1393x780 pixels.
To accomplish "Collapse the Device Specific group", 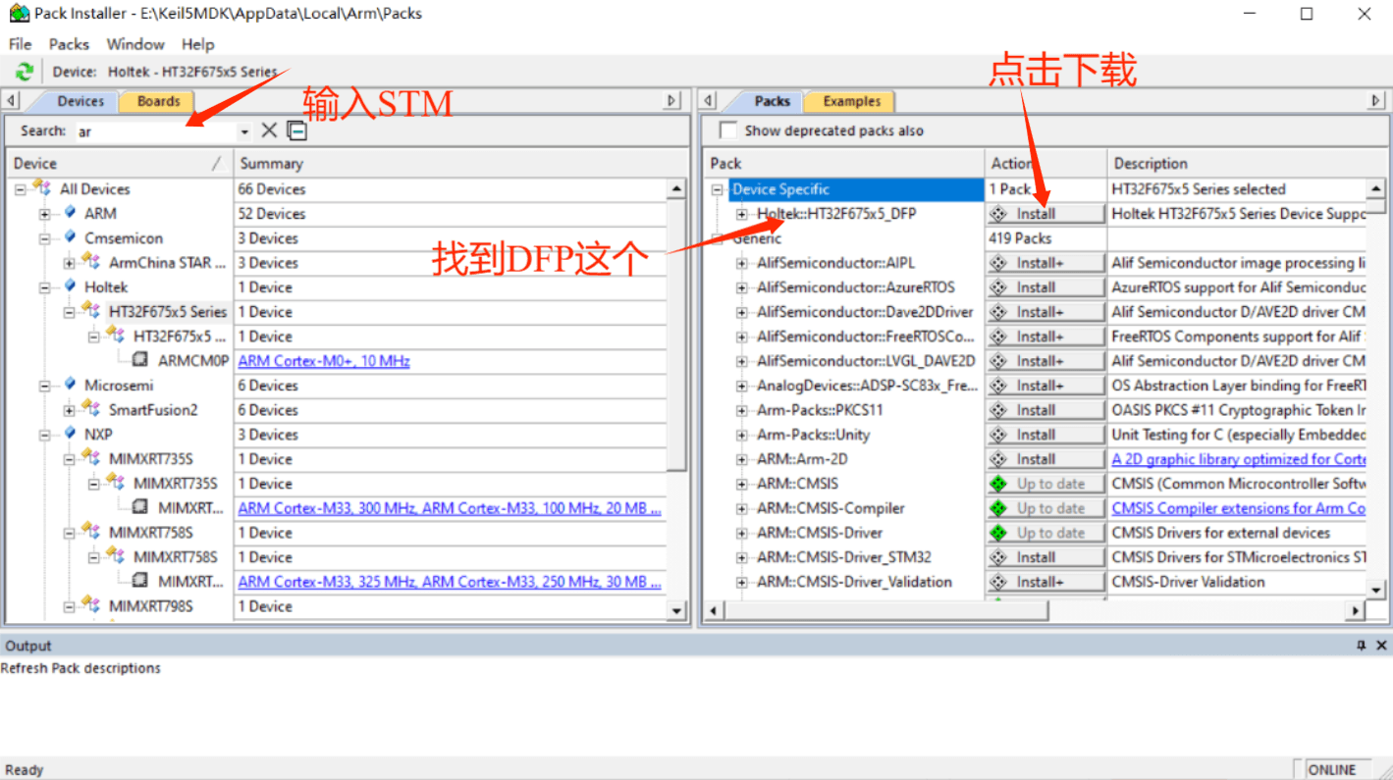I will pos(718,189).
